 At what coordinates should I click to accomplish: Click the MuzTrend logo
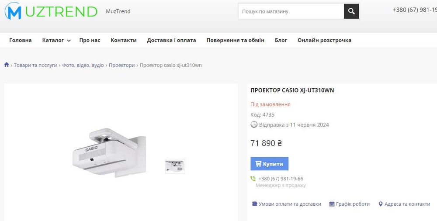[x=51, y=11]
